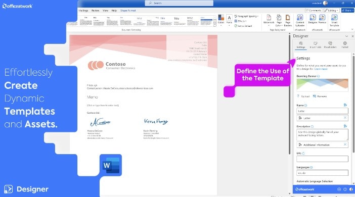The width and height of the screenshot is (355, 197).
Task: Open the Editing mode dropdown
Action: tap(331, 11)
